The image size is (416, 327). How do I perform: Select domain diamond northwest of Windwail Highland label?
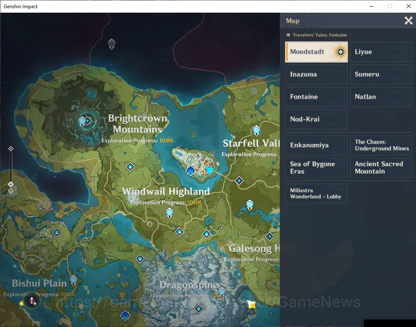130,167
